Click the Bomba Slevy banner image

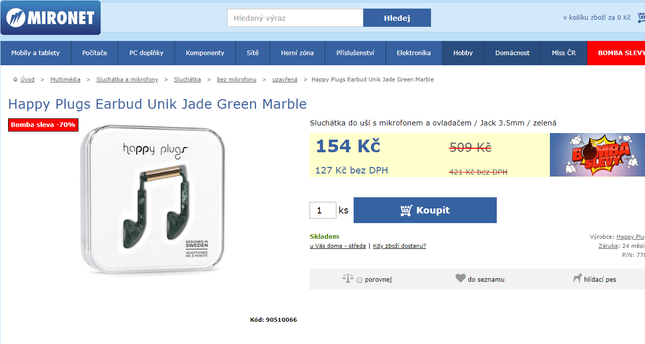click(597, 155)
